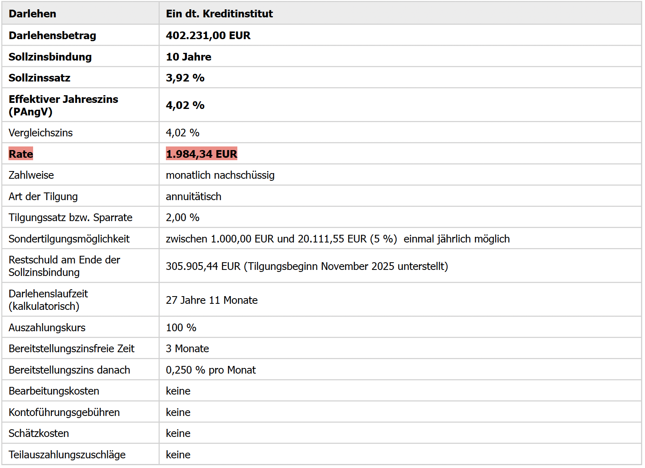
Task: Click the Darlehensbetrag value 402.231,00 EUR
Action: pos(208,36)
